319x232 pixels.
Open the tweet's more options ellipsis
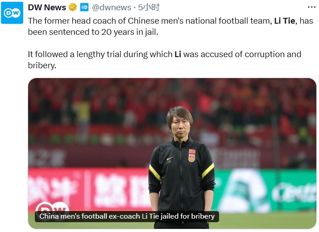311,7
